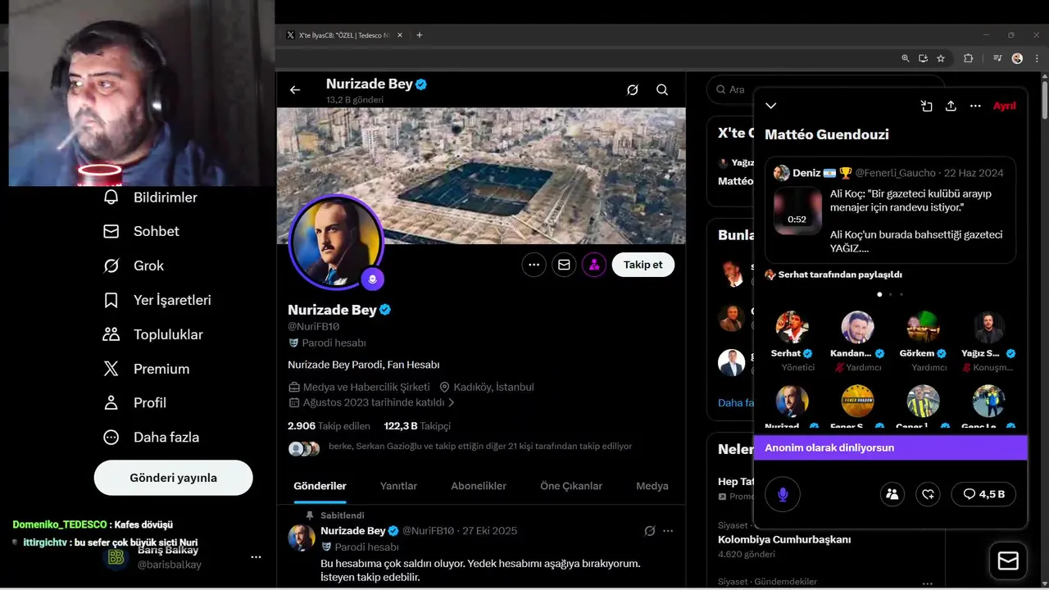Search Nurizade Bey's posts with the magnifier icon

[662, 90]
